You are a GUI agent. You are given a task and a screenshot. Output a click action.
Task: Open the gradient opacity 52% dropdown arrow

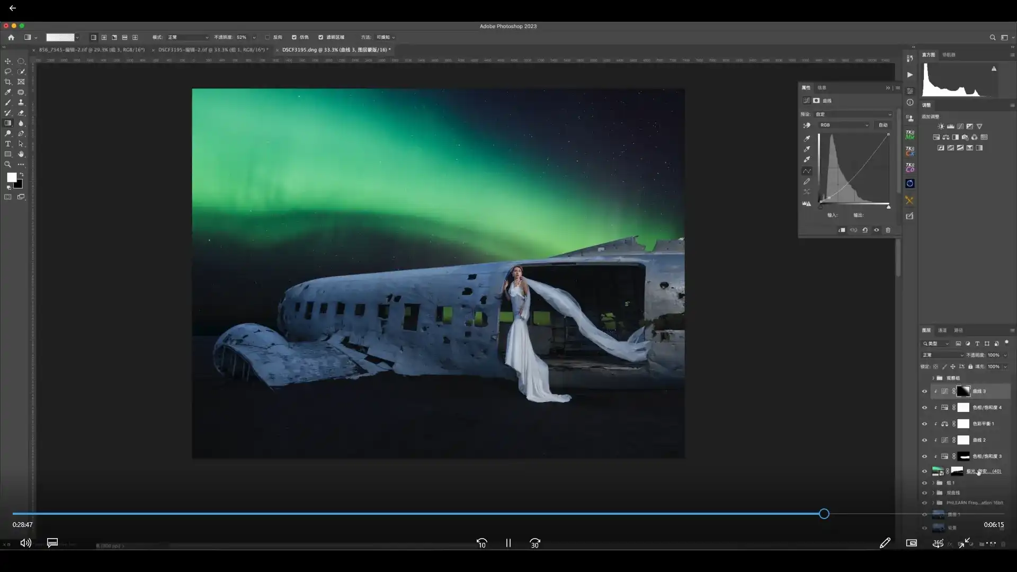pyautogui.click(x=254, y=38)
